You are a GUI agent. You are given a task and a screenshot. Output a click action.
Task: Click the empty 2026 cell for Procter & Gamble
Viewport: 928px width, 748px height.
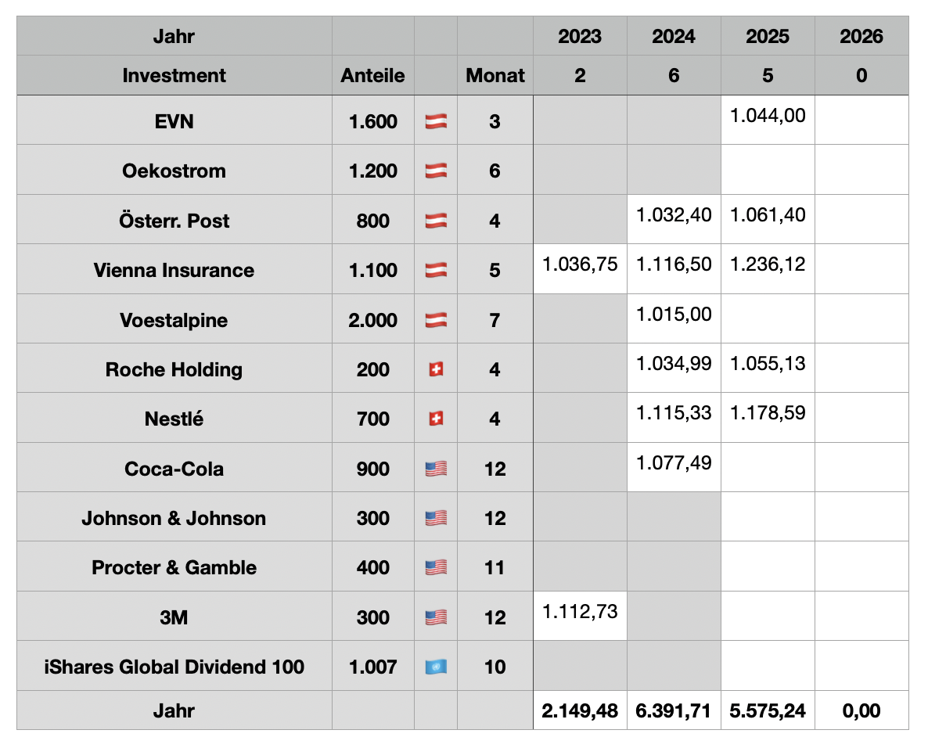tap(861, 567)
